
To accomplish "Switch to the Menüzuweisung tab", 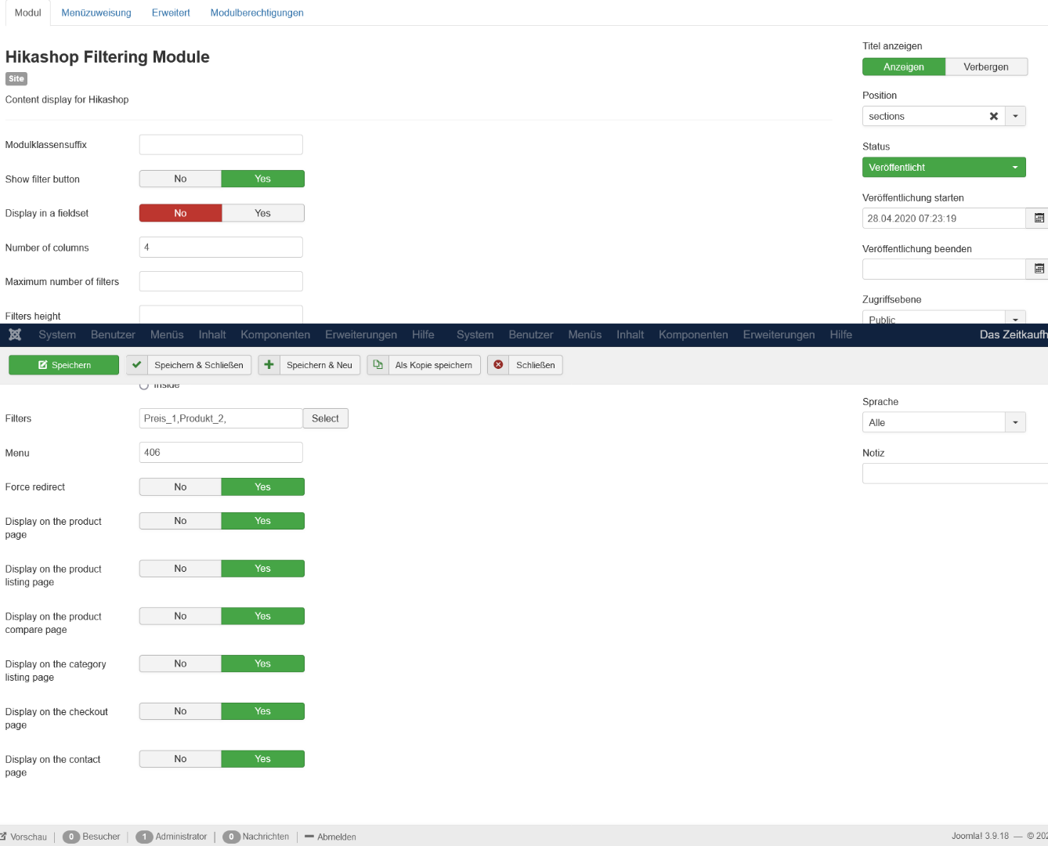I will [x=96, y=13].
